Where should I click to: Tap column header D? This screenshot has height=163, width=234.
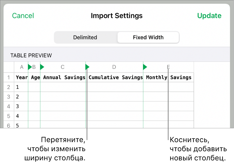point(114,67)
